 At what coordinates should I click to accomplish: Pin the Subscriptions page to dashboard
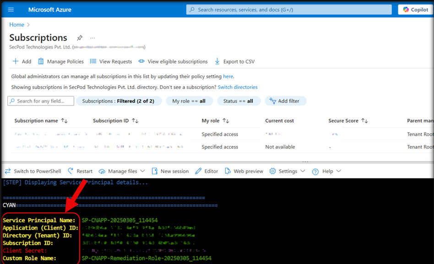click(80, 38)
